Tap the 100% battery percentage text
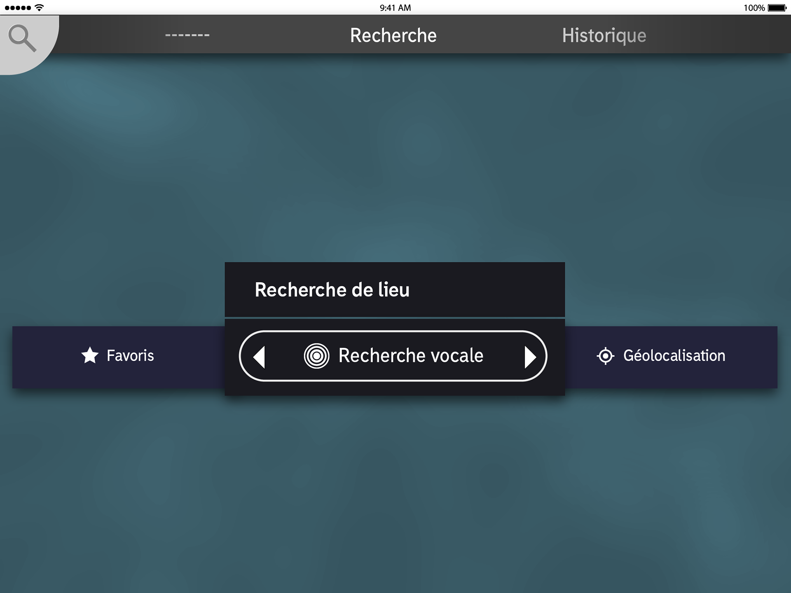 [x=754, y=8]
